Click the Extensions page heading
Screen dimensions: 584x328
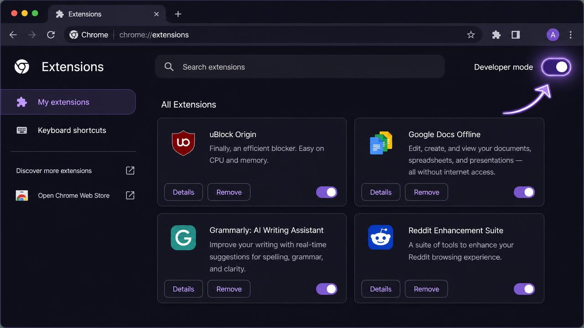point(73,67)
